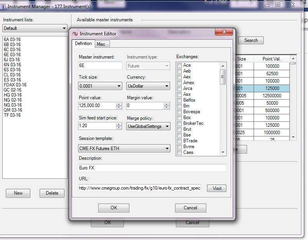Image resolution: width=308 pixels, height=240 pixels.
Task: Select TF 03-16 in instrument list
Action: pos(12,115)
